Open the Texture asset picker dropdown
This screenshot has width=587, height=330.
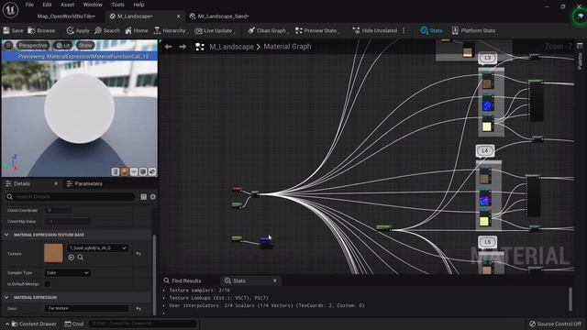click(98, 247)
